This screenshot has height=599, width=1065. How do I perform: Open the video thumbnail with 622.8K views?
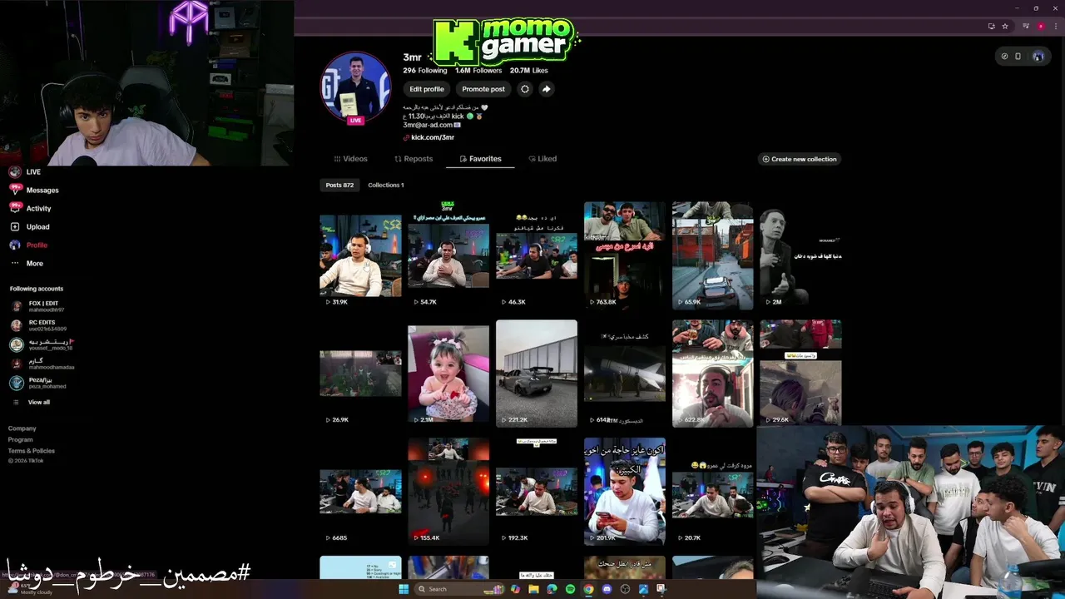[x=713, y=374]
